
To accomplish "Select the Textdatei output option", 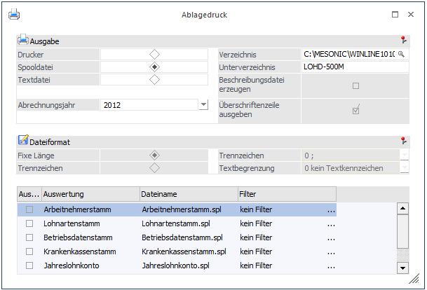I will [154, 80].
